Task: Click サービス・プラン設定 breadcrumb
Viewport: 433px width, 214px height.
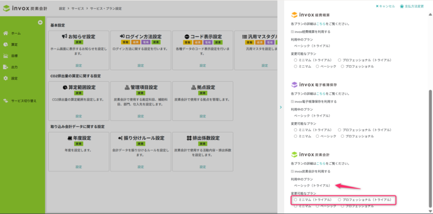Action: pos(106,9)
